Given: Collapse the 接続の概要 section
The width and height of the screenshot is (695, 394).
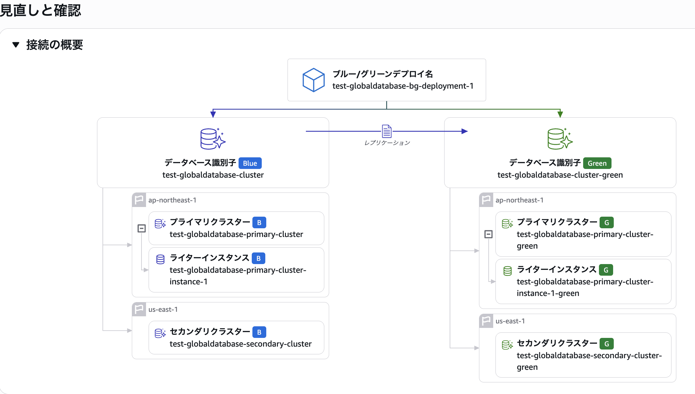Looking at the screenshot, I should 16,45.
